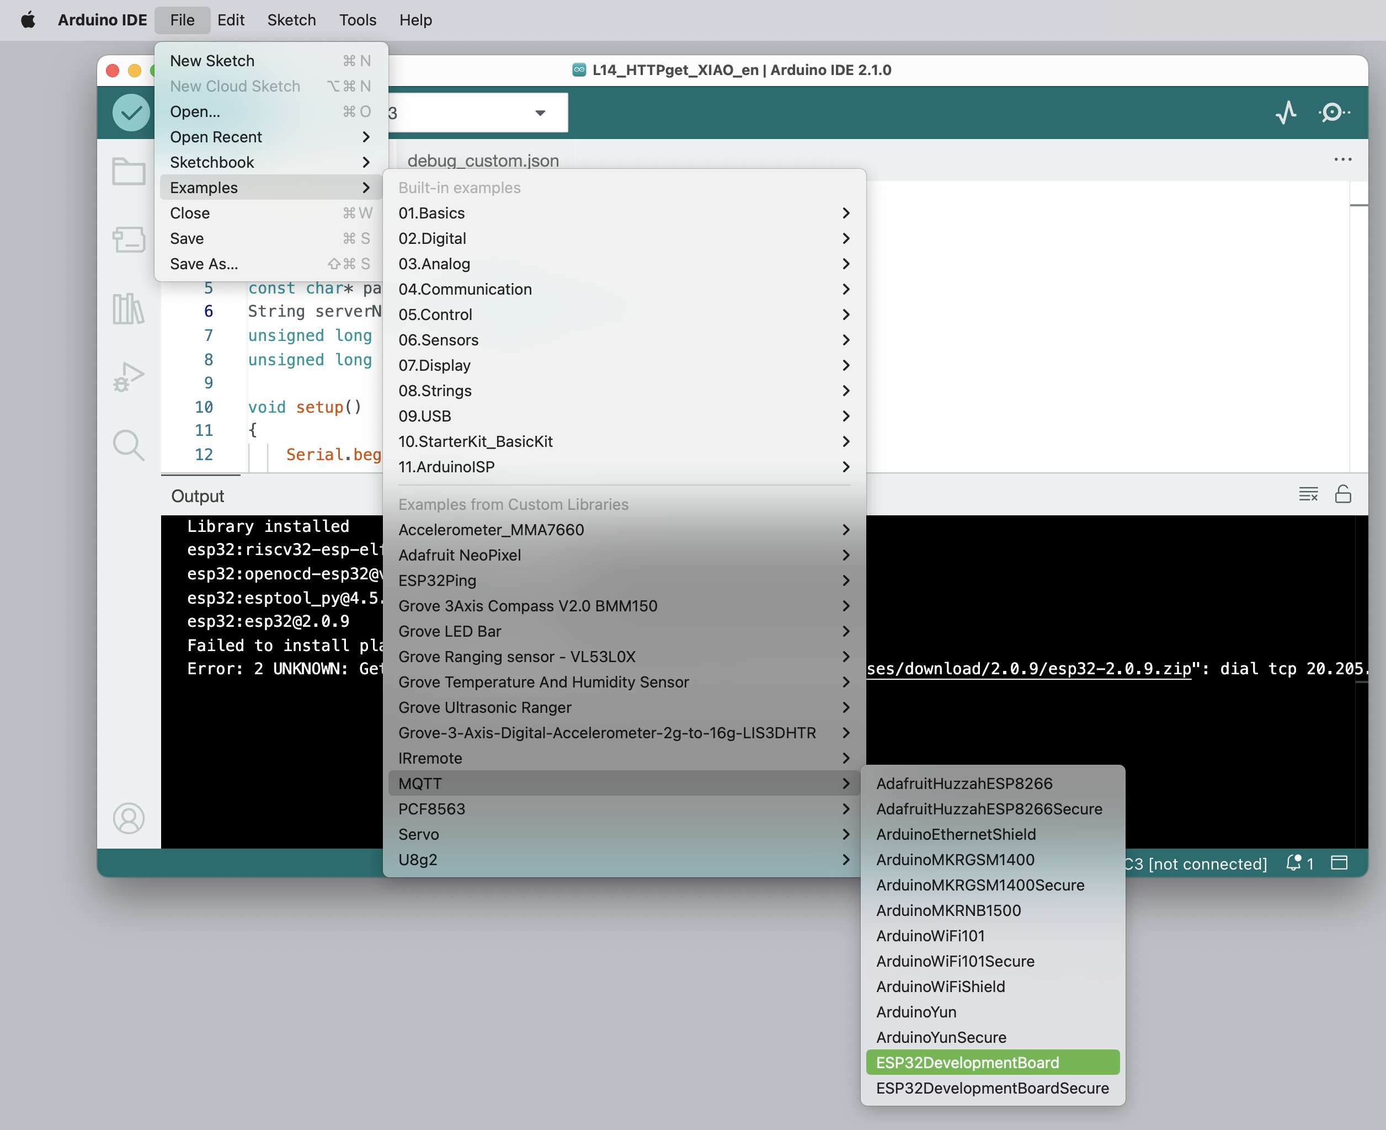This screenshot has width=1386, height=1130.
Task: Open the Help menu
Action: pos(415,20)
